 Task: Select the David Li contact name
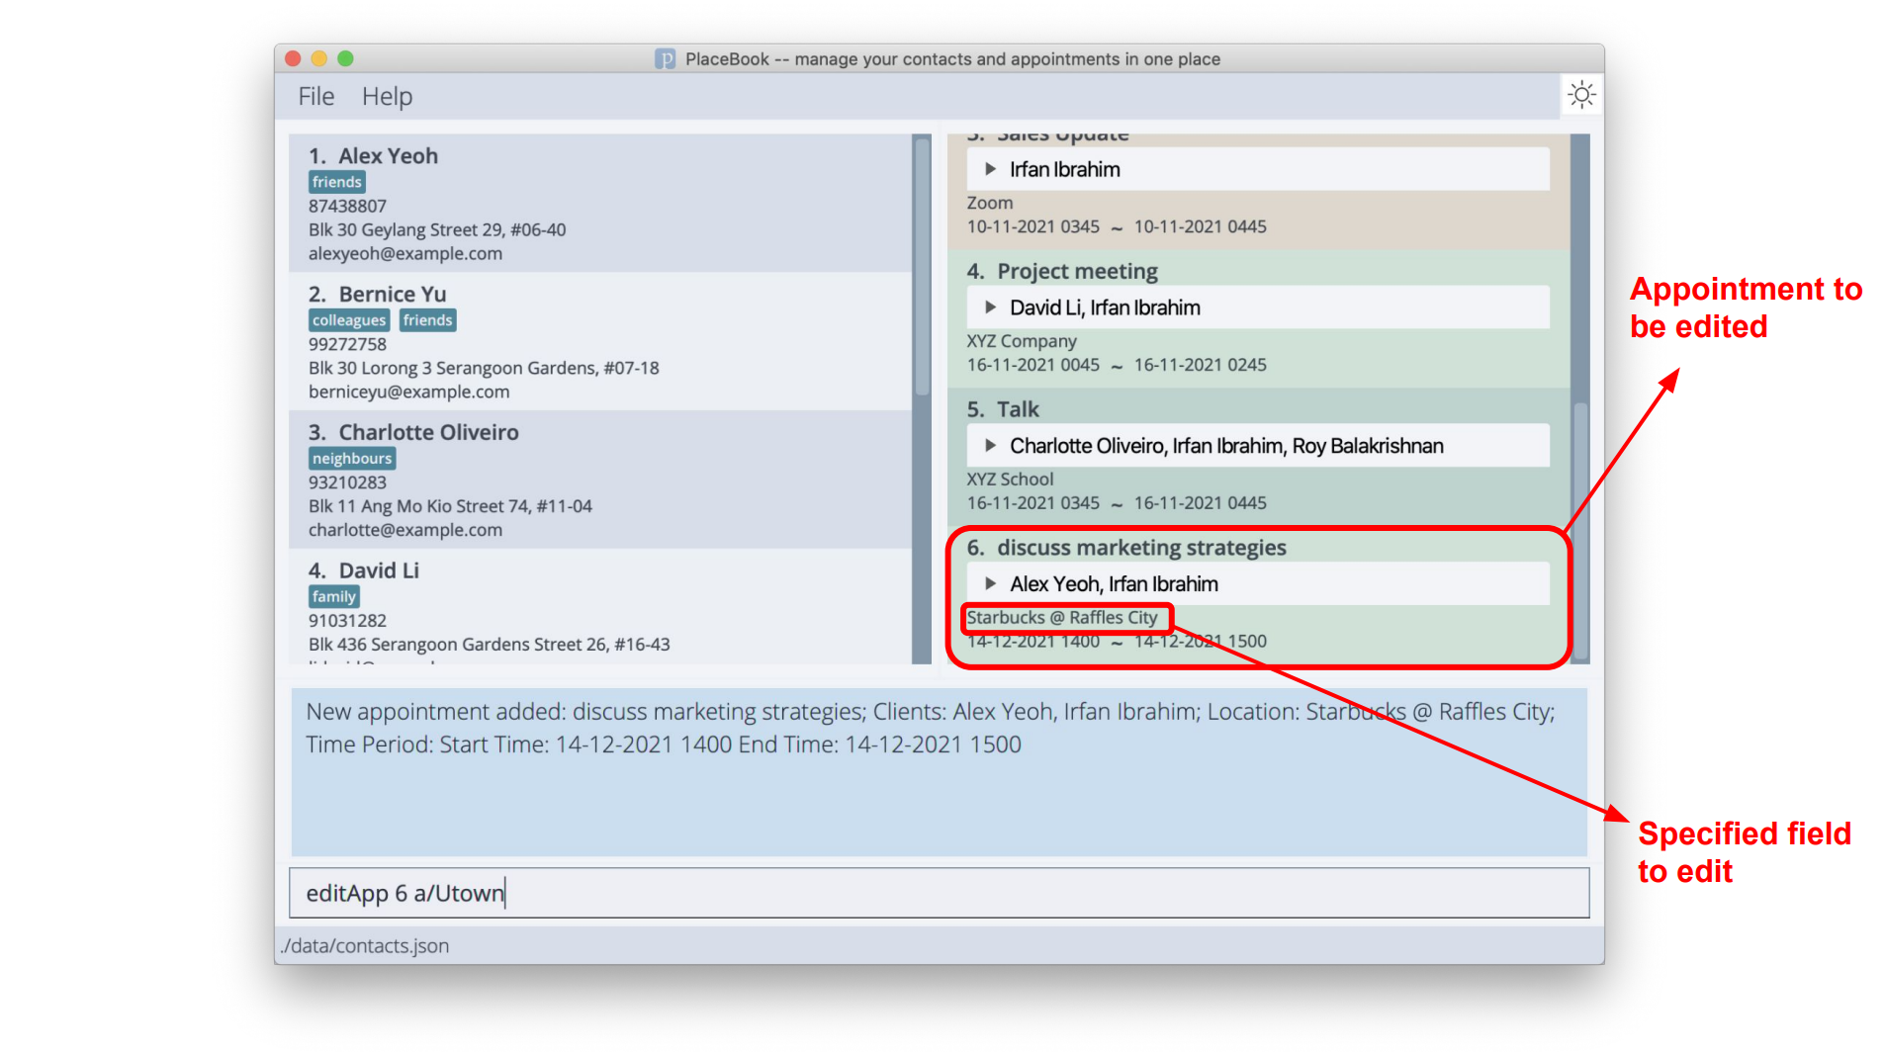click(379, 570)
